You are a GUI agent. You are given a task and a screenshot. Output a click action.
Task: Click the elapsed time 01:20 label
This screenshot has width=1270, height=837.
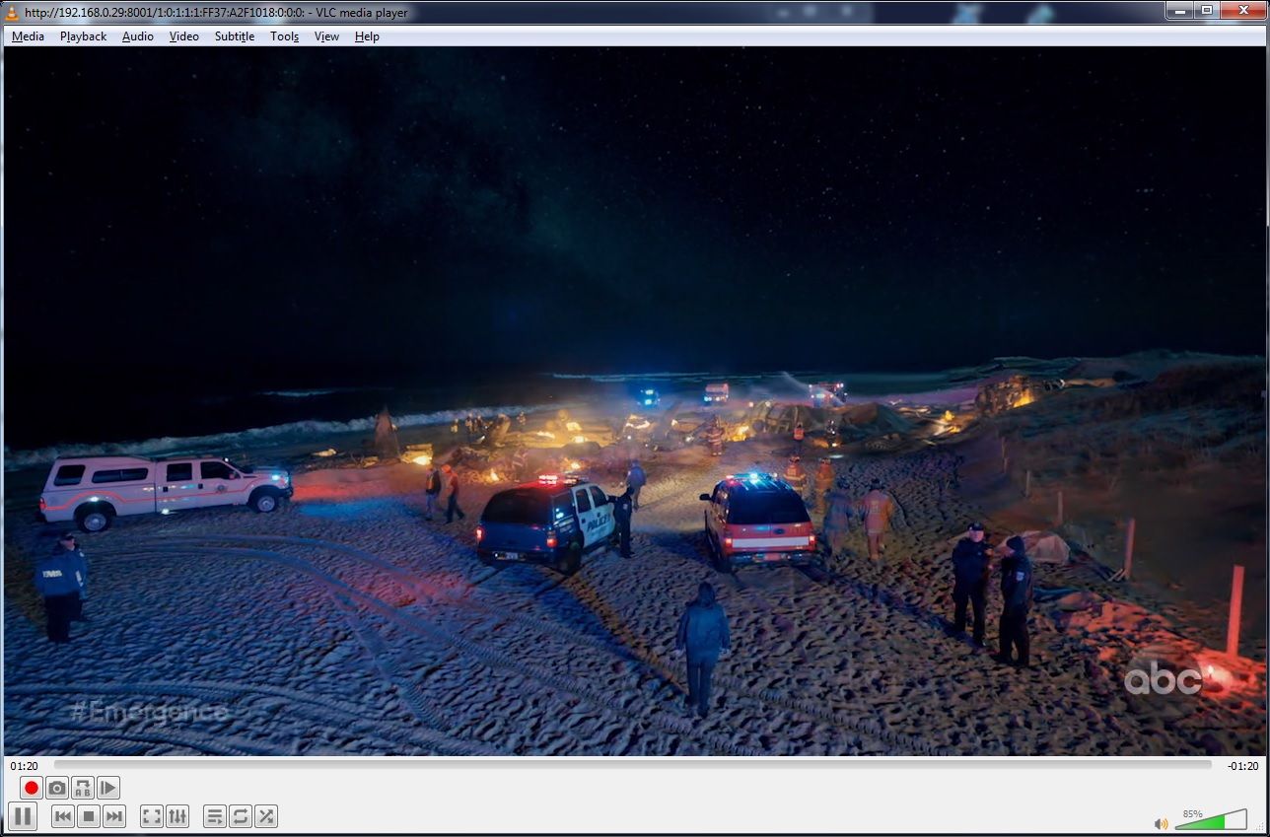pyautogui.click(x=25, y=766)
